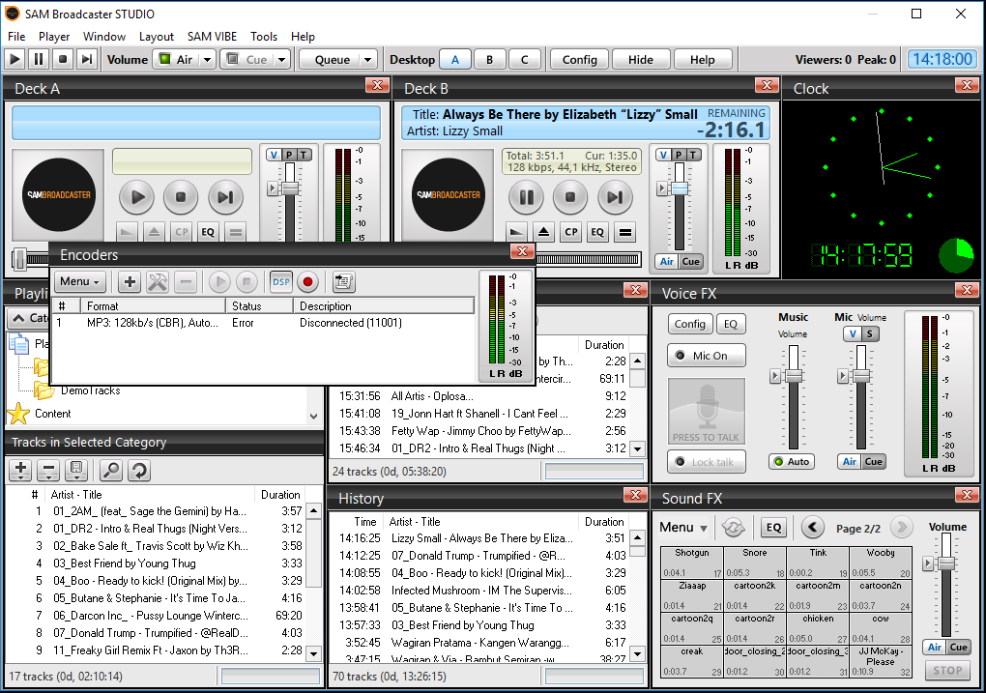Start recording in the Encoders panel

click(307, 281)
